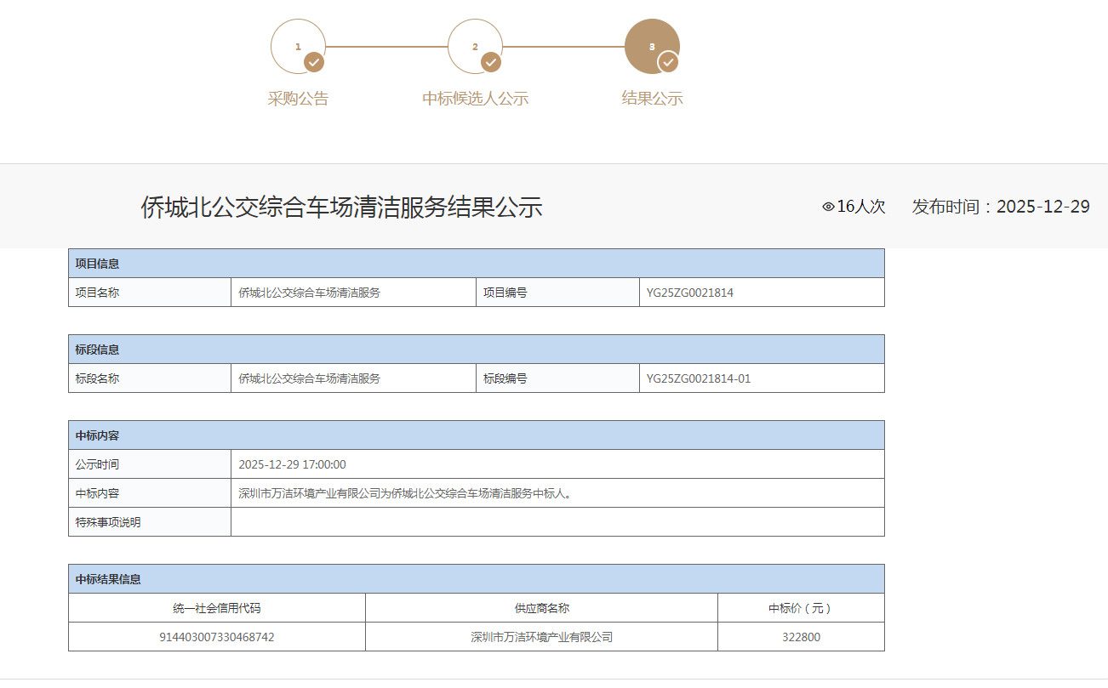Click the winning bid price 322800

pyautogui.click(x=801, y=637)
